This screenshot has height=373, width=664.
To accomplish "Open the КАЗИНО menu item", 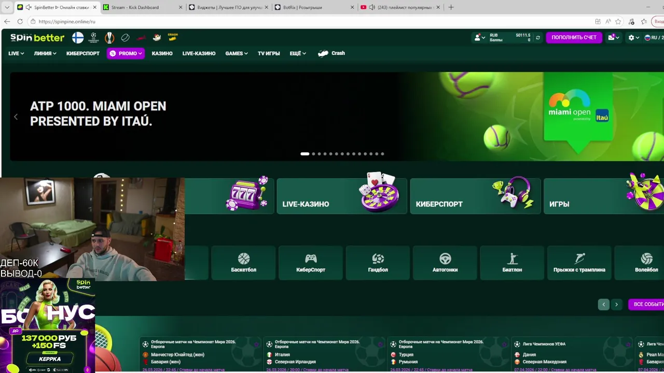I will coord(162,53).
